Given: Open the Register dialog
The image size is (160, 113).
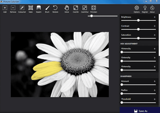Looking at the screenshot, I should click(145, 9).
